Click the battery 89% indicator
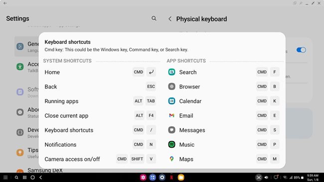Screen dimensions: 324x182 click(x=299, y=178)
